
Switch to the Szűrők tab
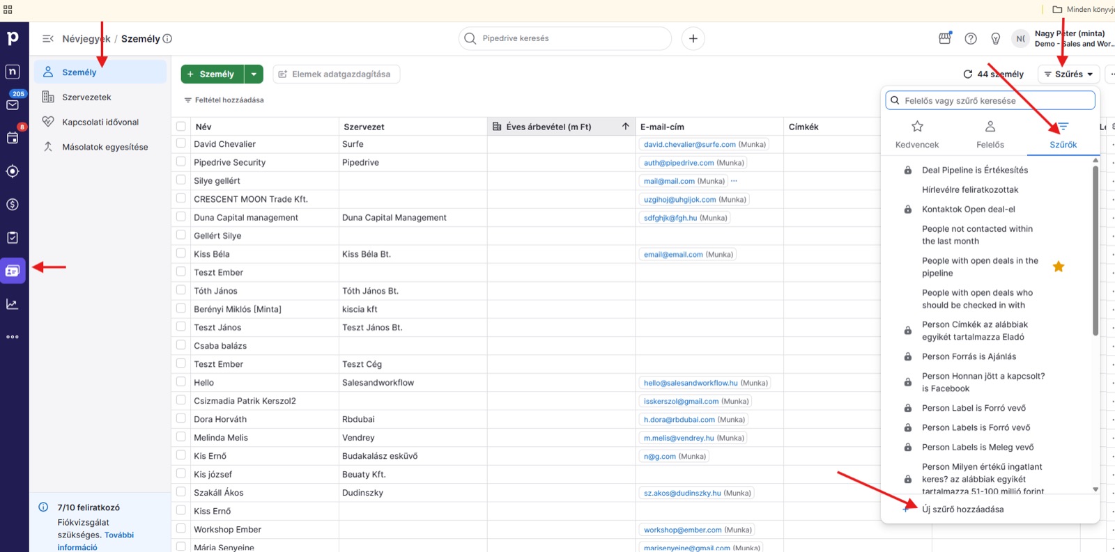tap(1063, 135)
